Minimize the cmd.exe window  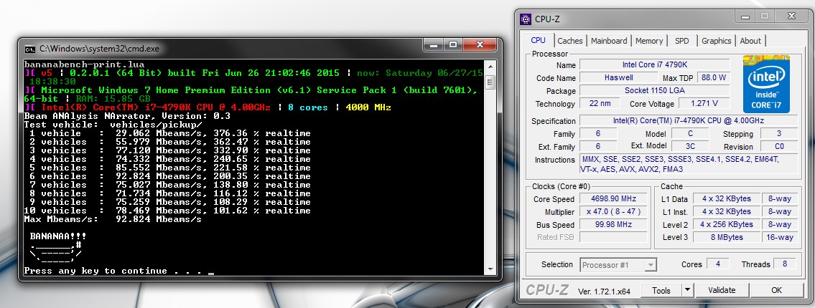(x=434, y=45)
